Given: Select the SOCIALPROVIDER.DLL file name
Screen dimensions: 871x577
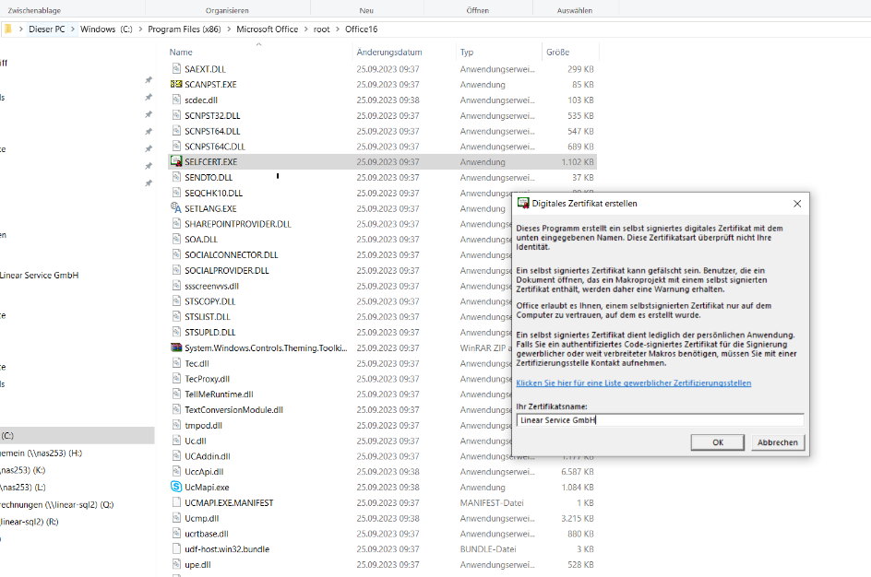Looking at the screenshot, I should pos(227,270).
